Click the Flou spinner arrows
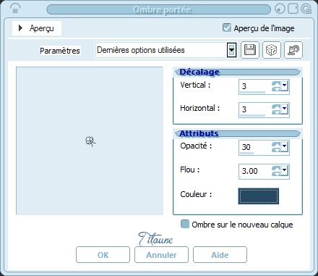Screen dimensions: 318x276 click(x=276, y=171)
